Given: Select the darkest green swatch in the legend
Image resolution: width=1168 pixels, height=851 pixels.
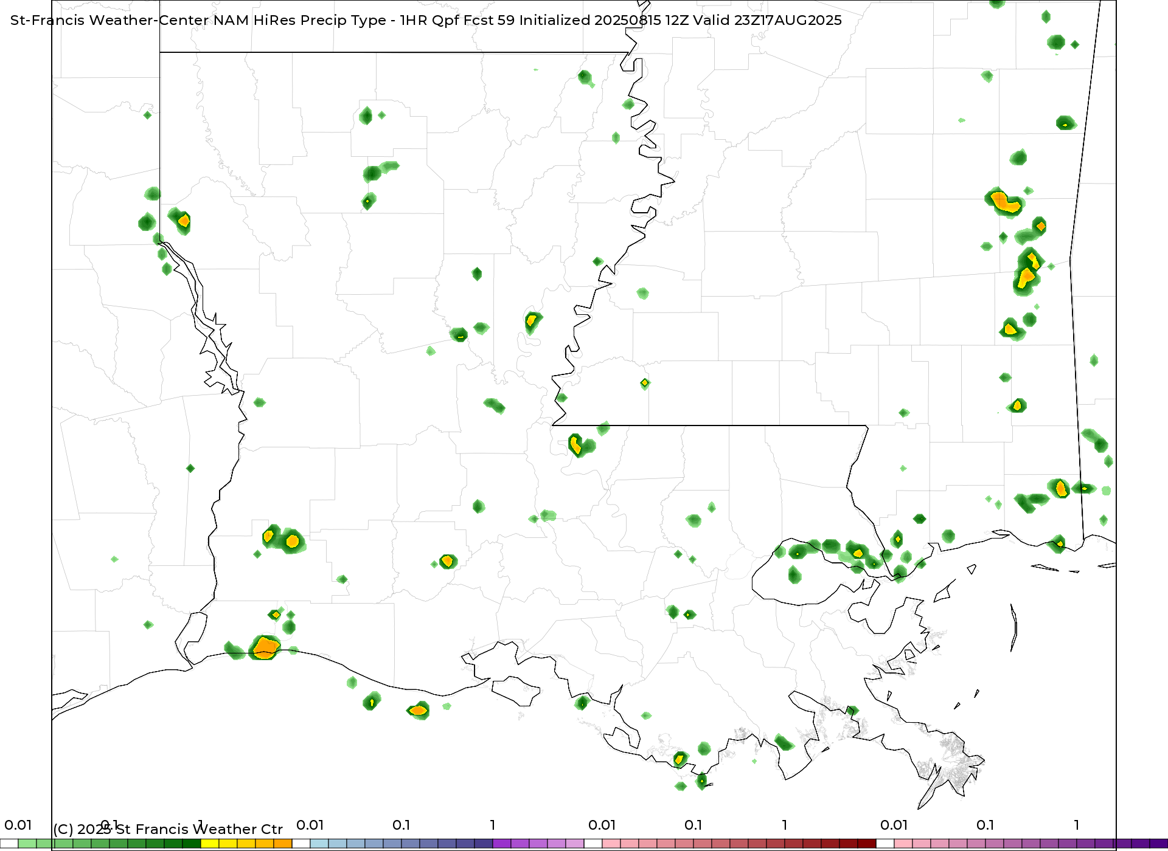Looking at the screenshot, I should click(192, 844).
